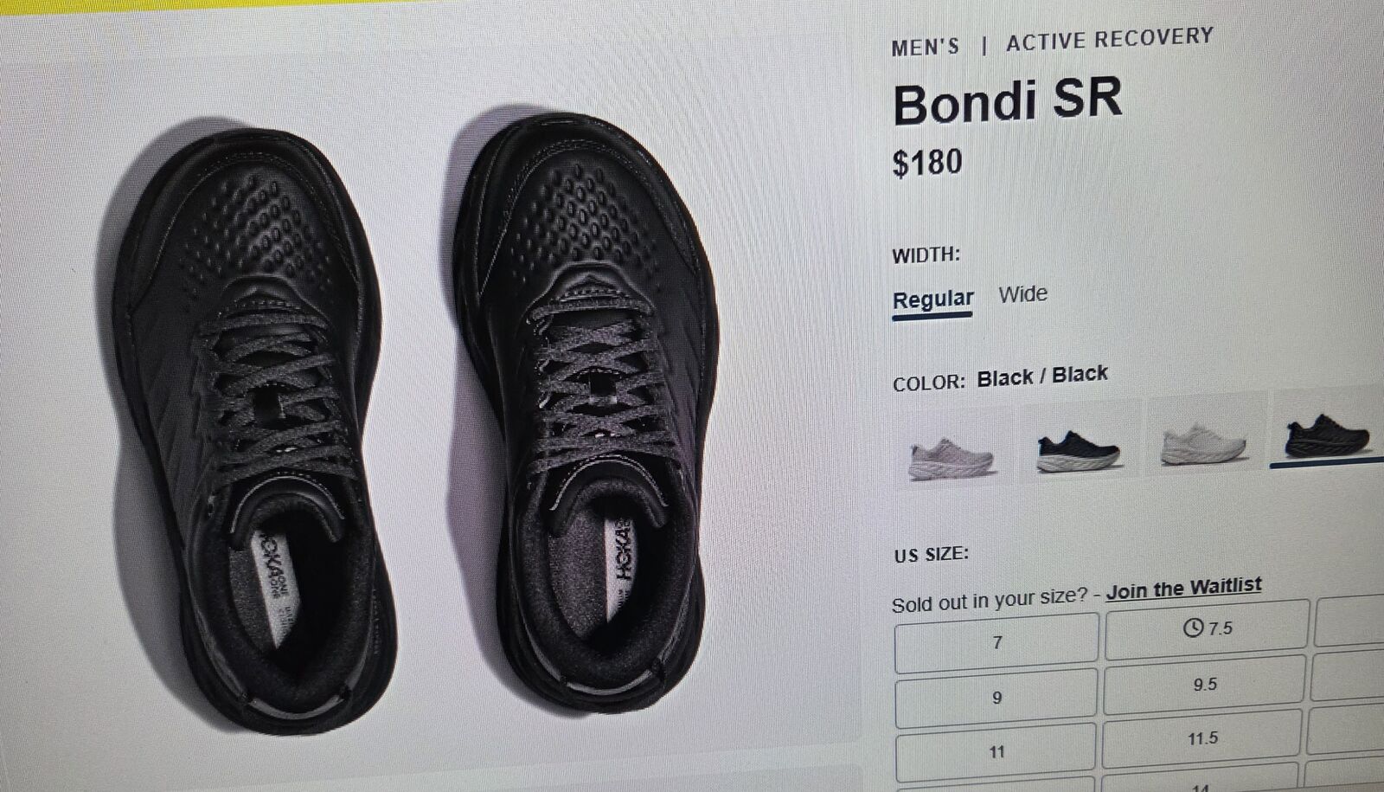The width and height of the screenshot is (1384, 792).
Task: Open the Join the Waitlist link
Action: point(1183,588)
